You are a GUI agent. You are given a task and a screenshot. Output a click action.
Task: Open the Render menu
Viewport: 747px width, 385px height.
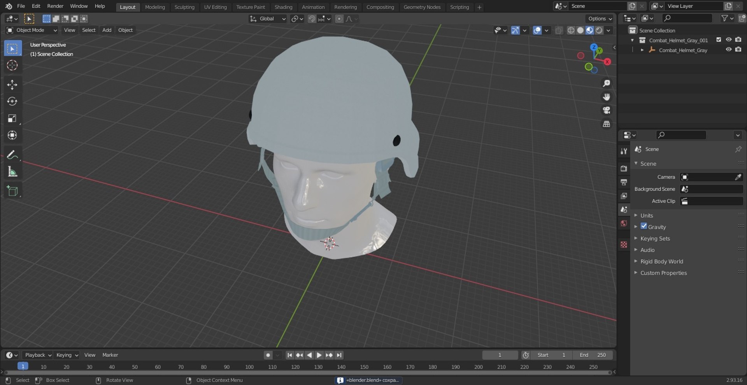click(x=55, y=6)
